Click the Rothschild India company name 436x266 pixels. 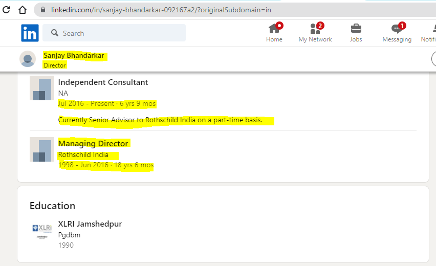pos(83,155)
